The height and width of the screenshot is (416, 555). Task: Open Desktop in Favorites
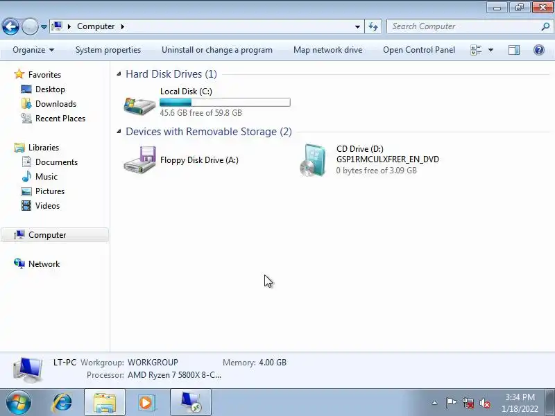pos(50,89)
